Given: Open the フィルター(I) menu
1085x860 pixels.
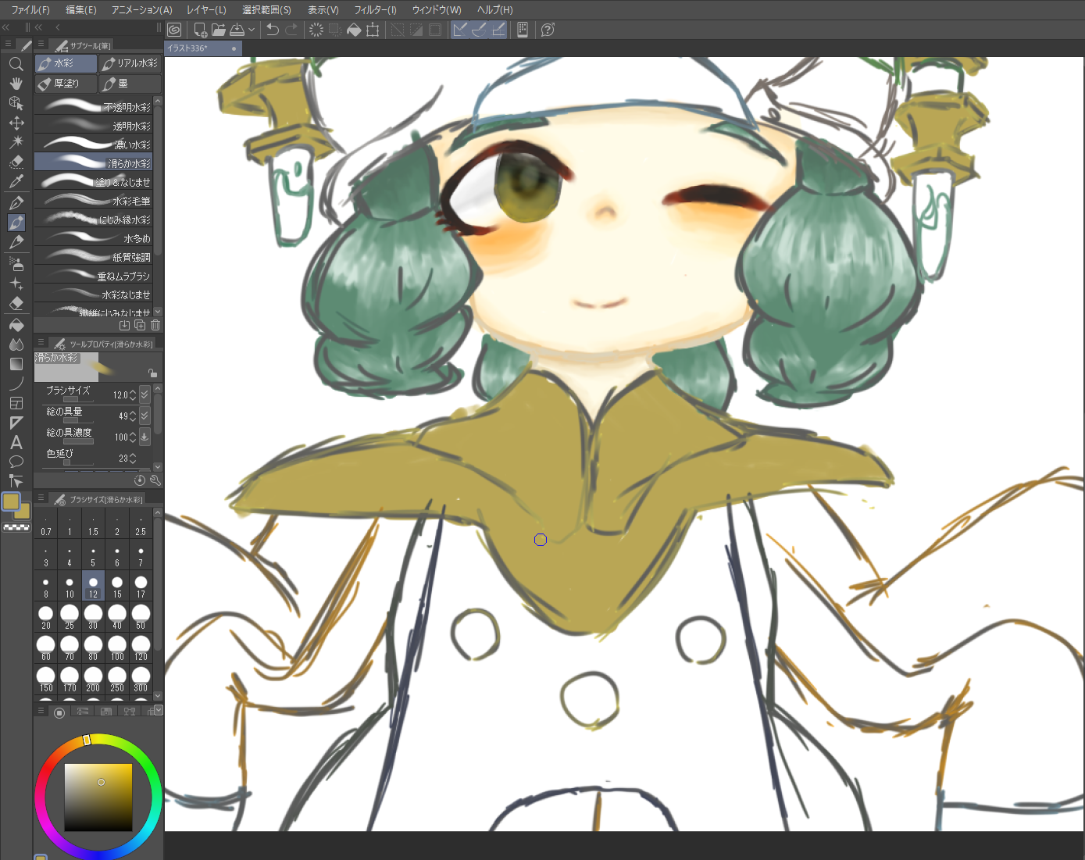Looking at the screenshot, I should 375,9.
